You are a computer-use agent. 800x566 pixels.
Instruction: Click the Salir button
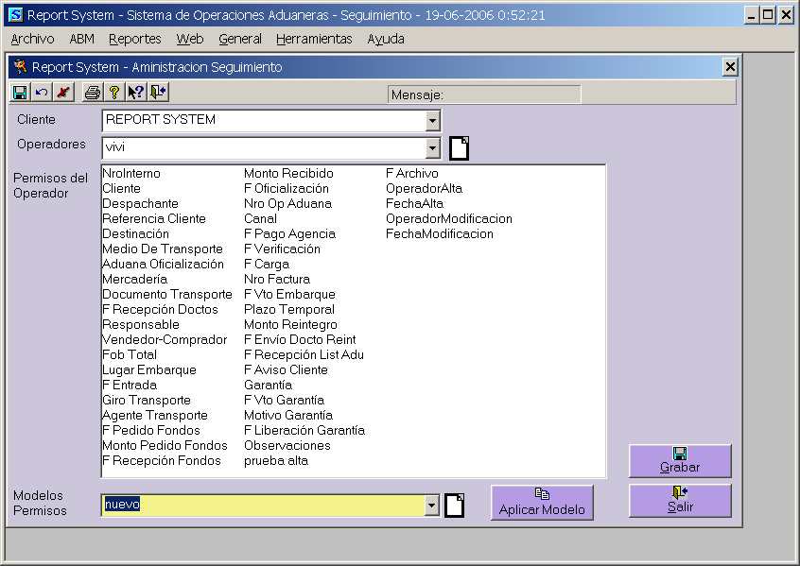pos(680,500)
